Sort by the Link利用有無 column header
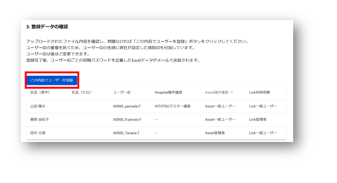337x183 pixels. click(259, 92)
